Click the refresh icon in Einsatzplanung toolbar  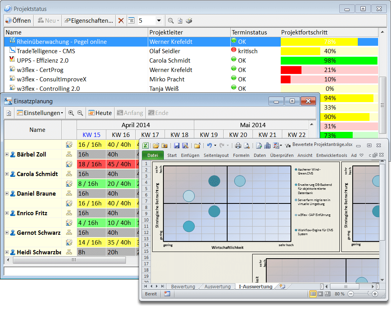(x=9, y=113)
